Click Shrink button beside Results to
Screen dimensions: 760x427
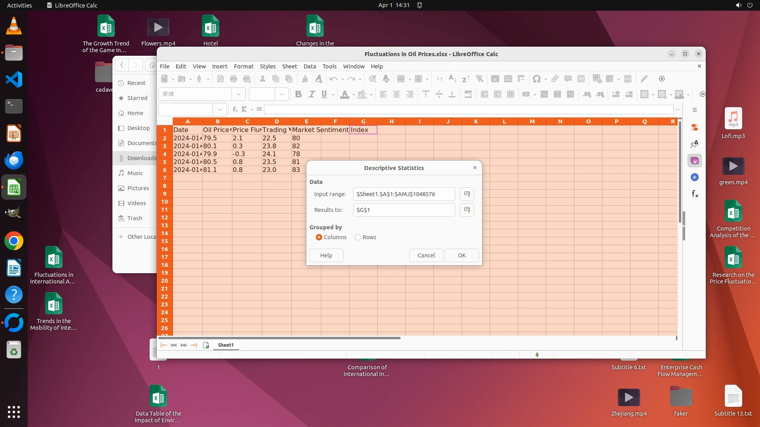pyautogui.click(x=467, y=210)
